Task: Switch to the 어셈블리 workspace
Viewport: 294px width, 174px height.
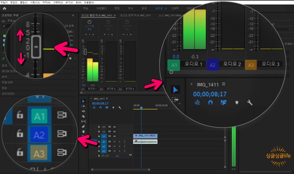Action: [101, 8]
